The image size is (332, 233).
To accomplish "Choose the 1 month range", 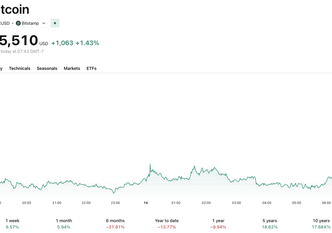I will (x=64, y=224).
